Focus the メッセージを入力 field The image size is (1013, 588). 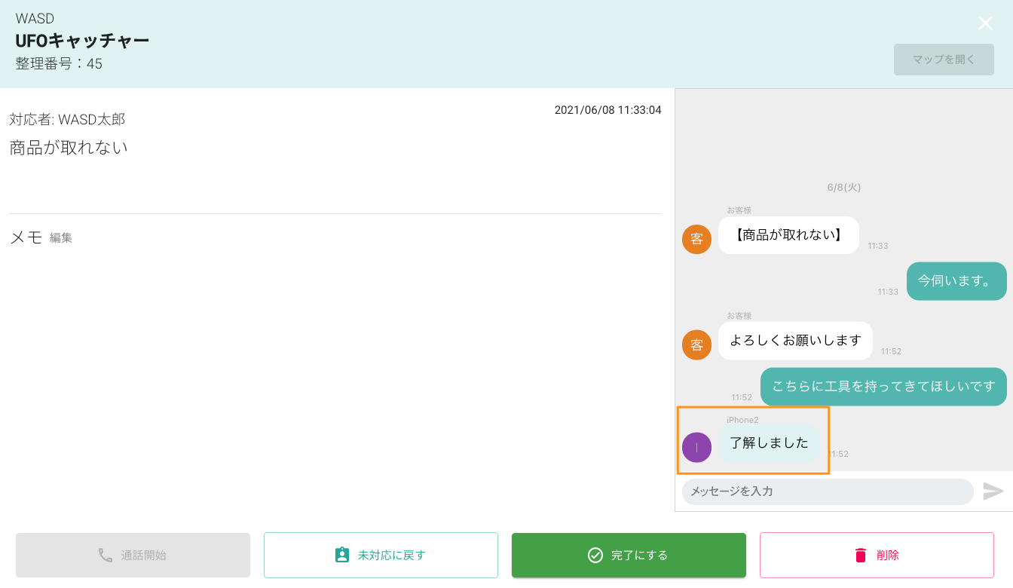point(828,492)
